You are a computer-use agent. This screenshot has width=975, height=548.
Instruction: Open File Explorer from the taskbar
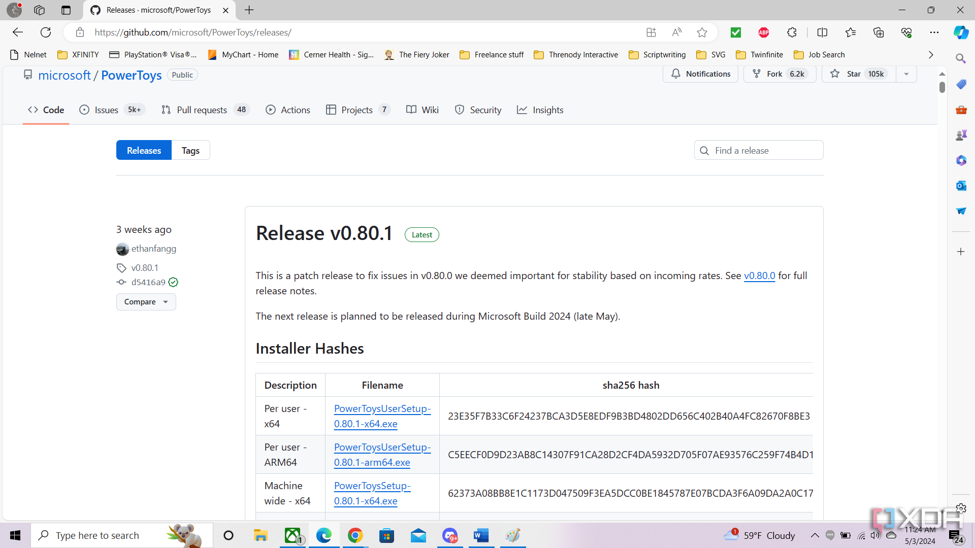(261, 535)
